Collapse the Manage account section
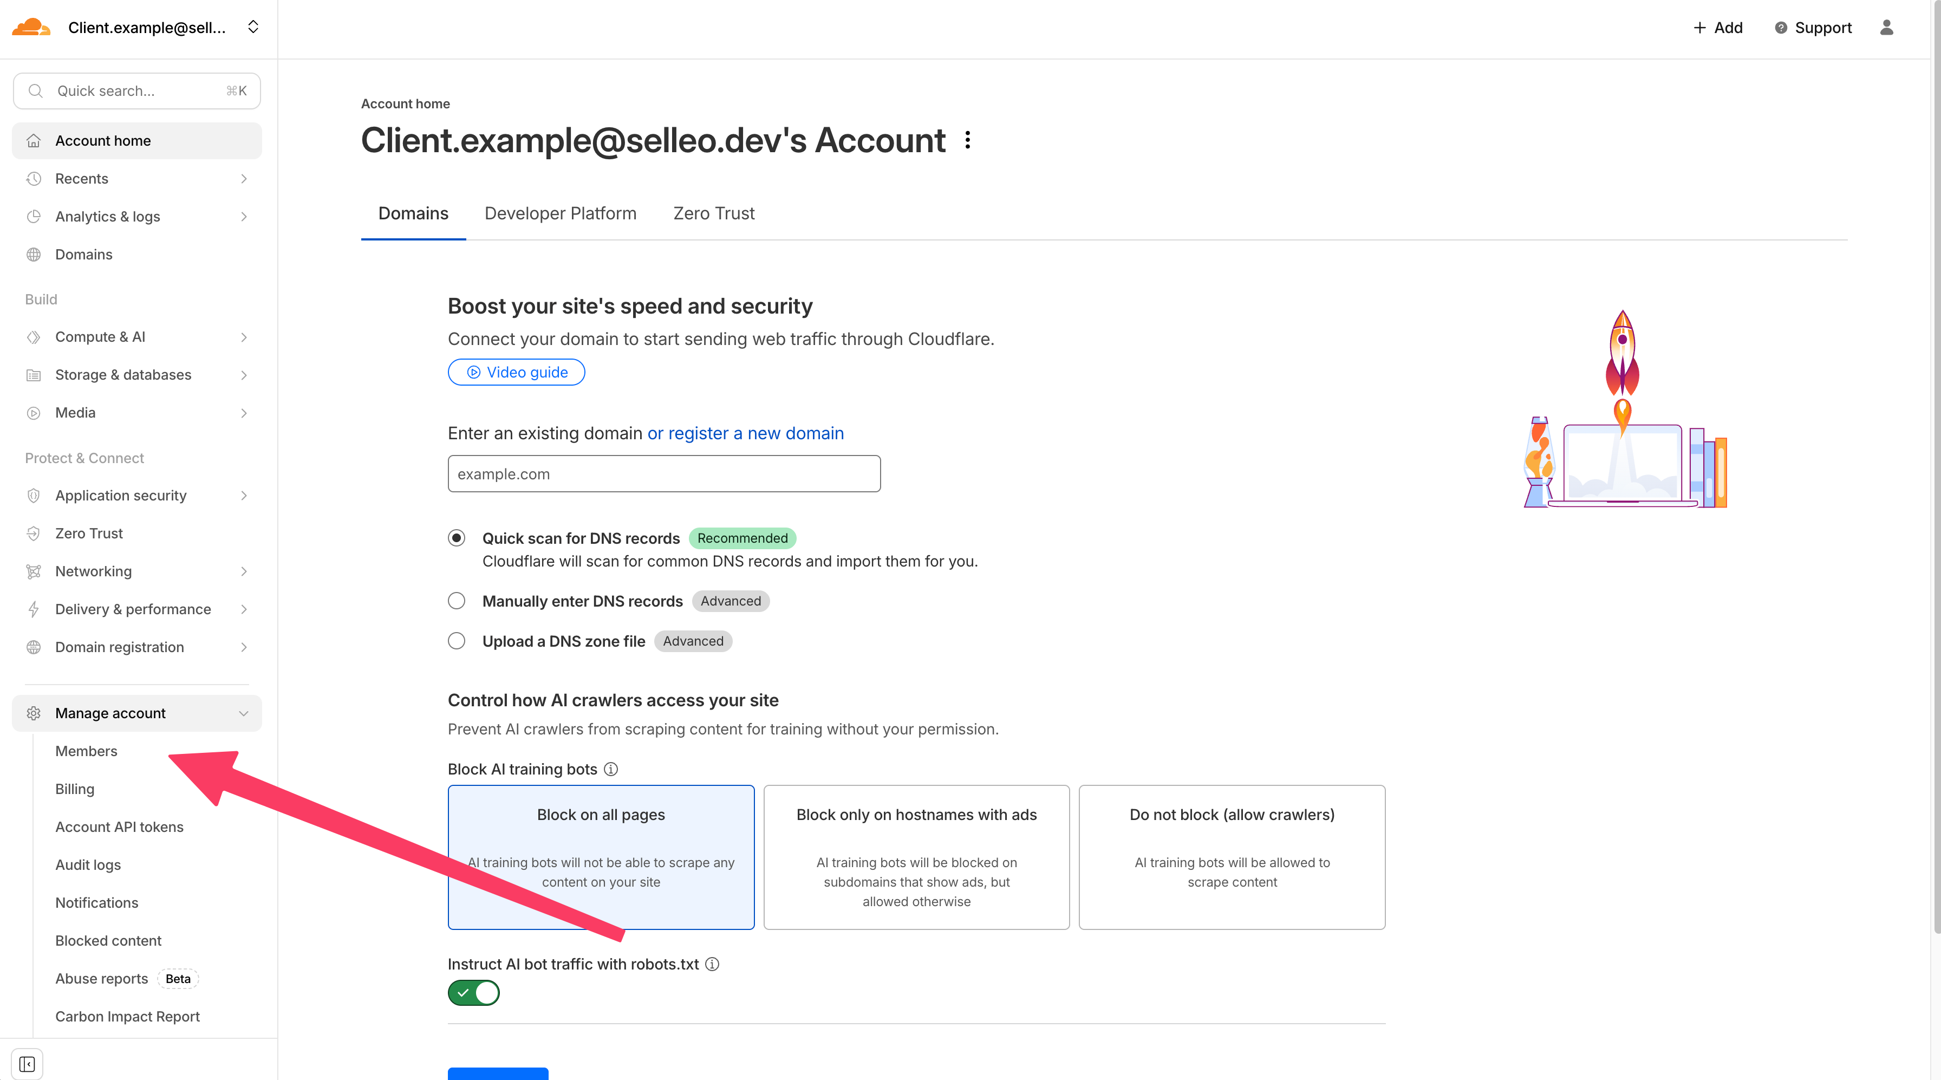This screenshot has width=1941, height=1080. 243,713
